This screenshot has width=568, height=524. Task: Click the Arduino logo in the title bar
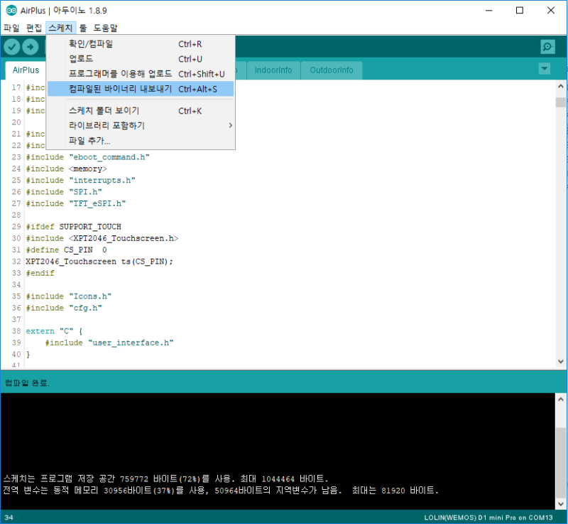tap(10, 10)
